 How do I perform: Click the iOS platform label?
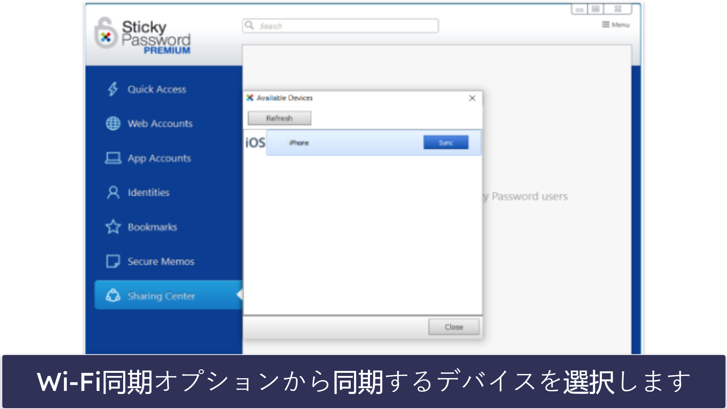coord(255,143)
